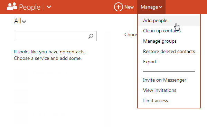Image resolution: width=207 pixels, height=127 pixels.
Task: Click 'It looks like you have no contacts.' text
Action: pos(50,52)
